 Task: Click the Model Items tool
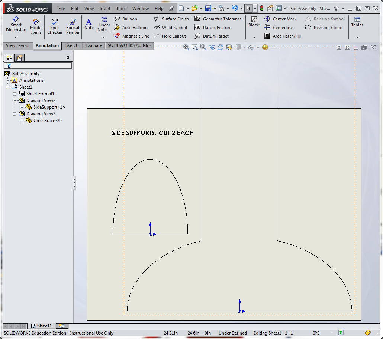36,27
